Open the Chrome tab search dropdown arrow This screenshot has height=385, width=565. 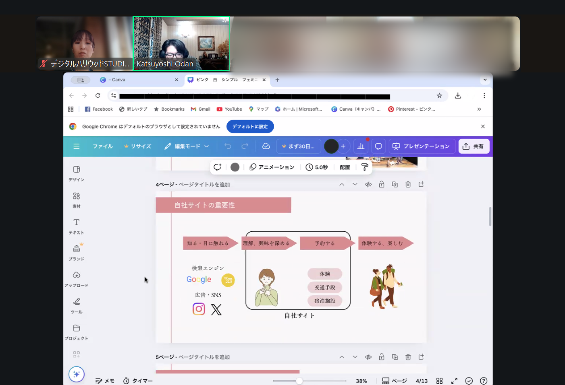pos(485,80)
